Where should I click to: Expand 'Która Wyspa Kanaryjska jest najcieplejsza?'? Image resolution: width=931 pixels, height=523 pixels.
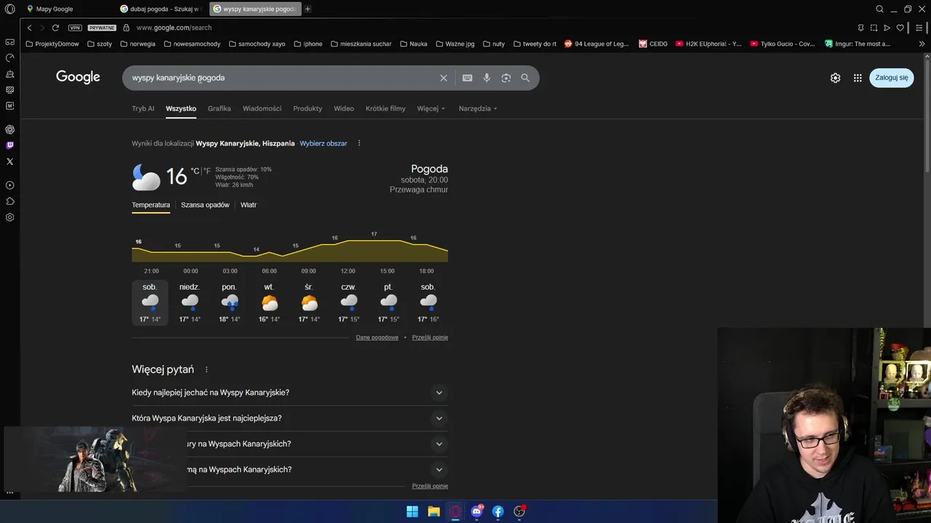click(x=289, y=418)
